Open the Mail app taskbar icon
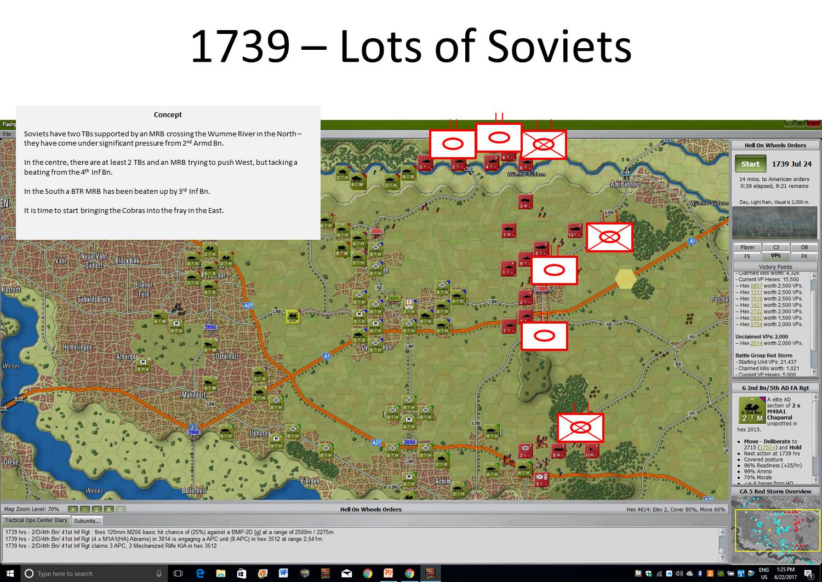 pos(346,573)
